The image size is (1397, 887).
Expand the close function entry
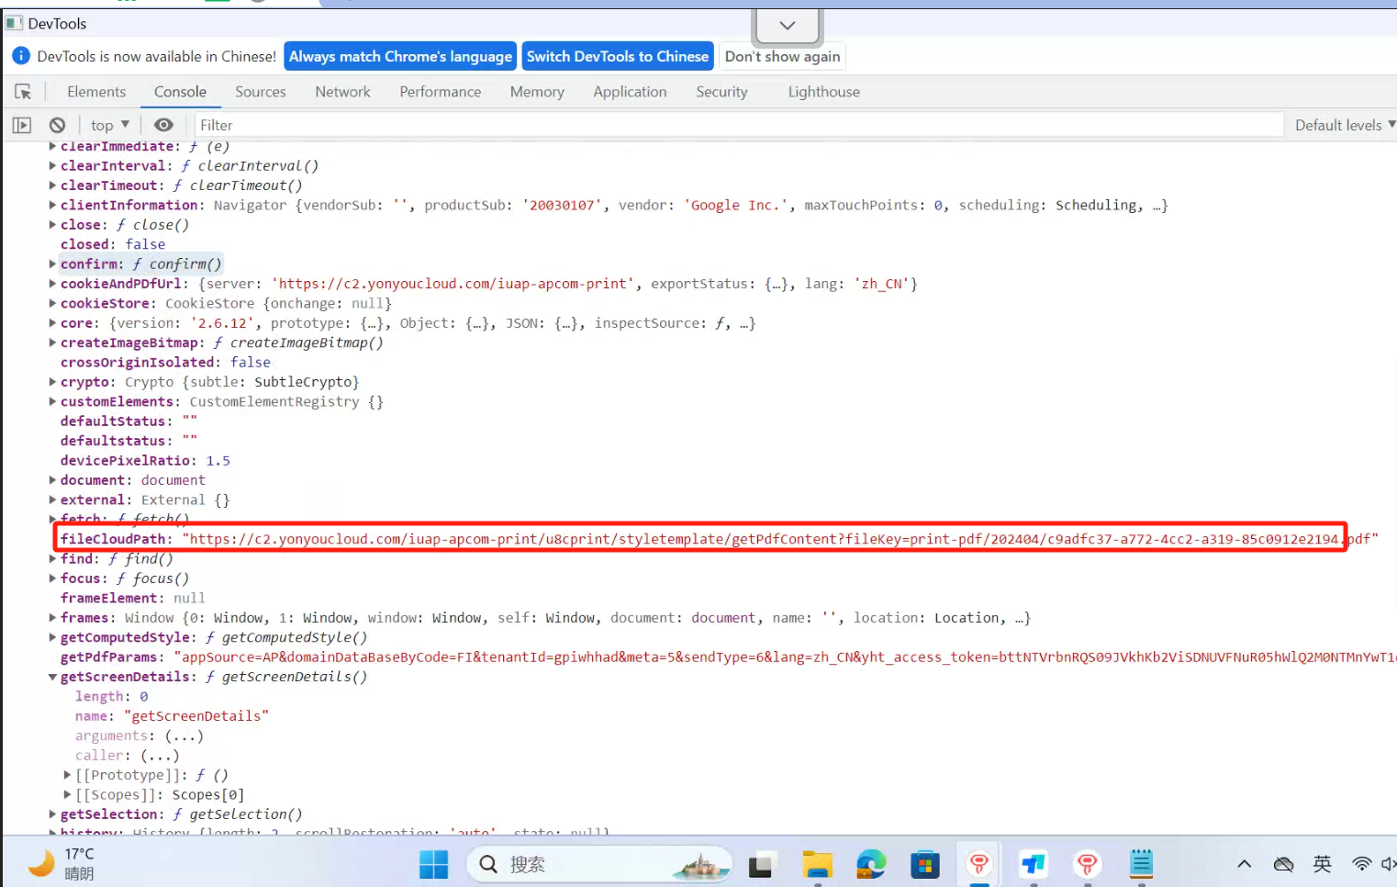(52, 225)
